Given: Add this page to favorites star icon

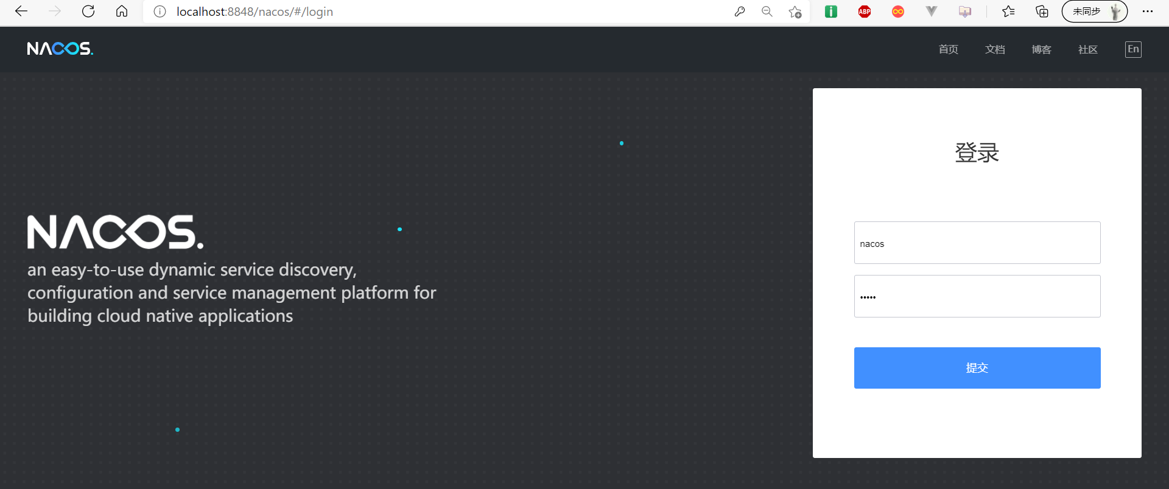Looking at the screenshot, I should point(795,12).
